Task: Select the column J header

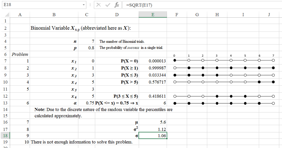Action: pyautogui.click(x=268, y=14)
